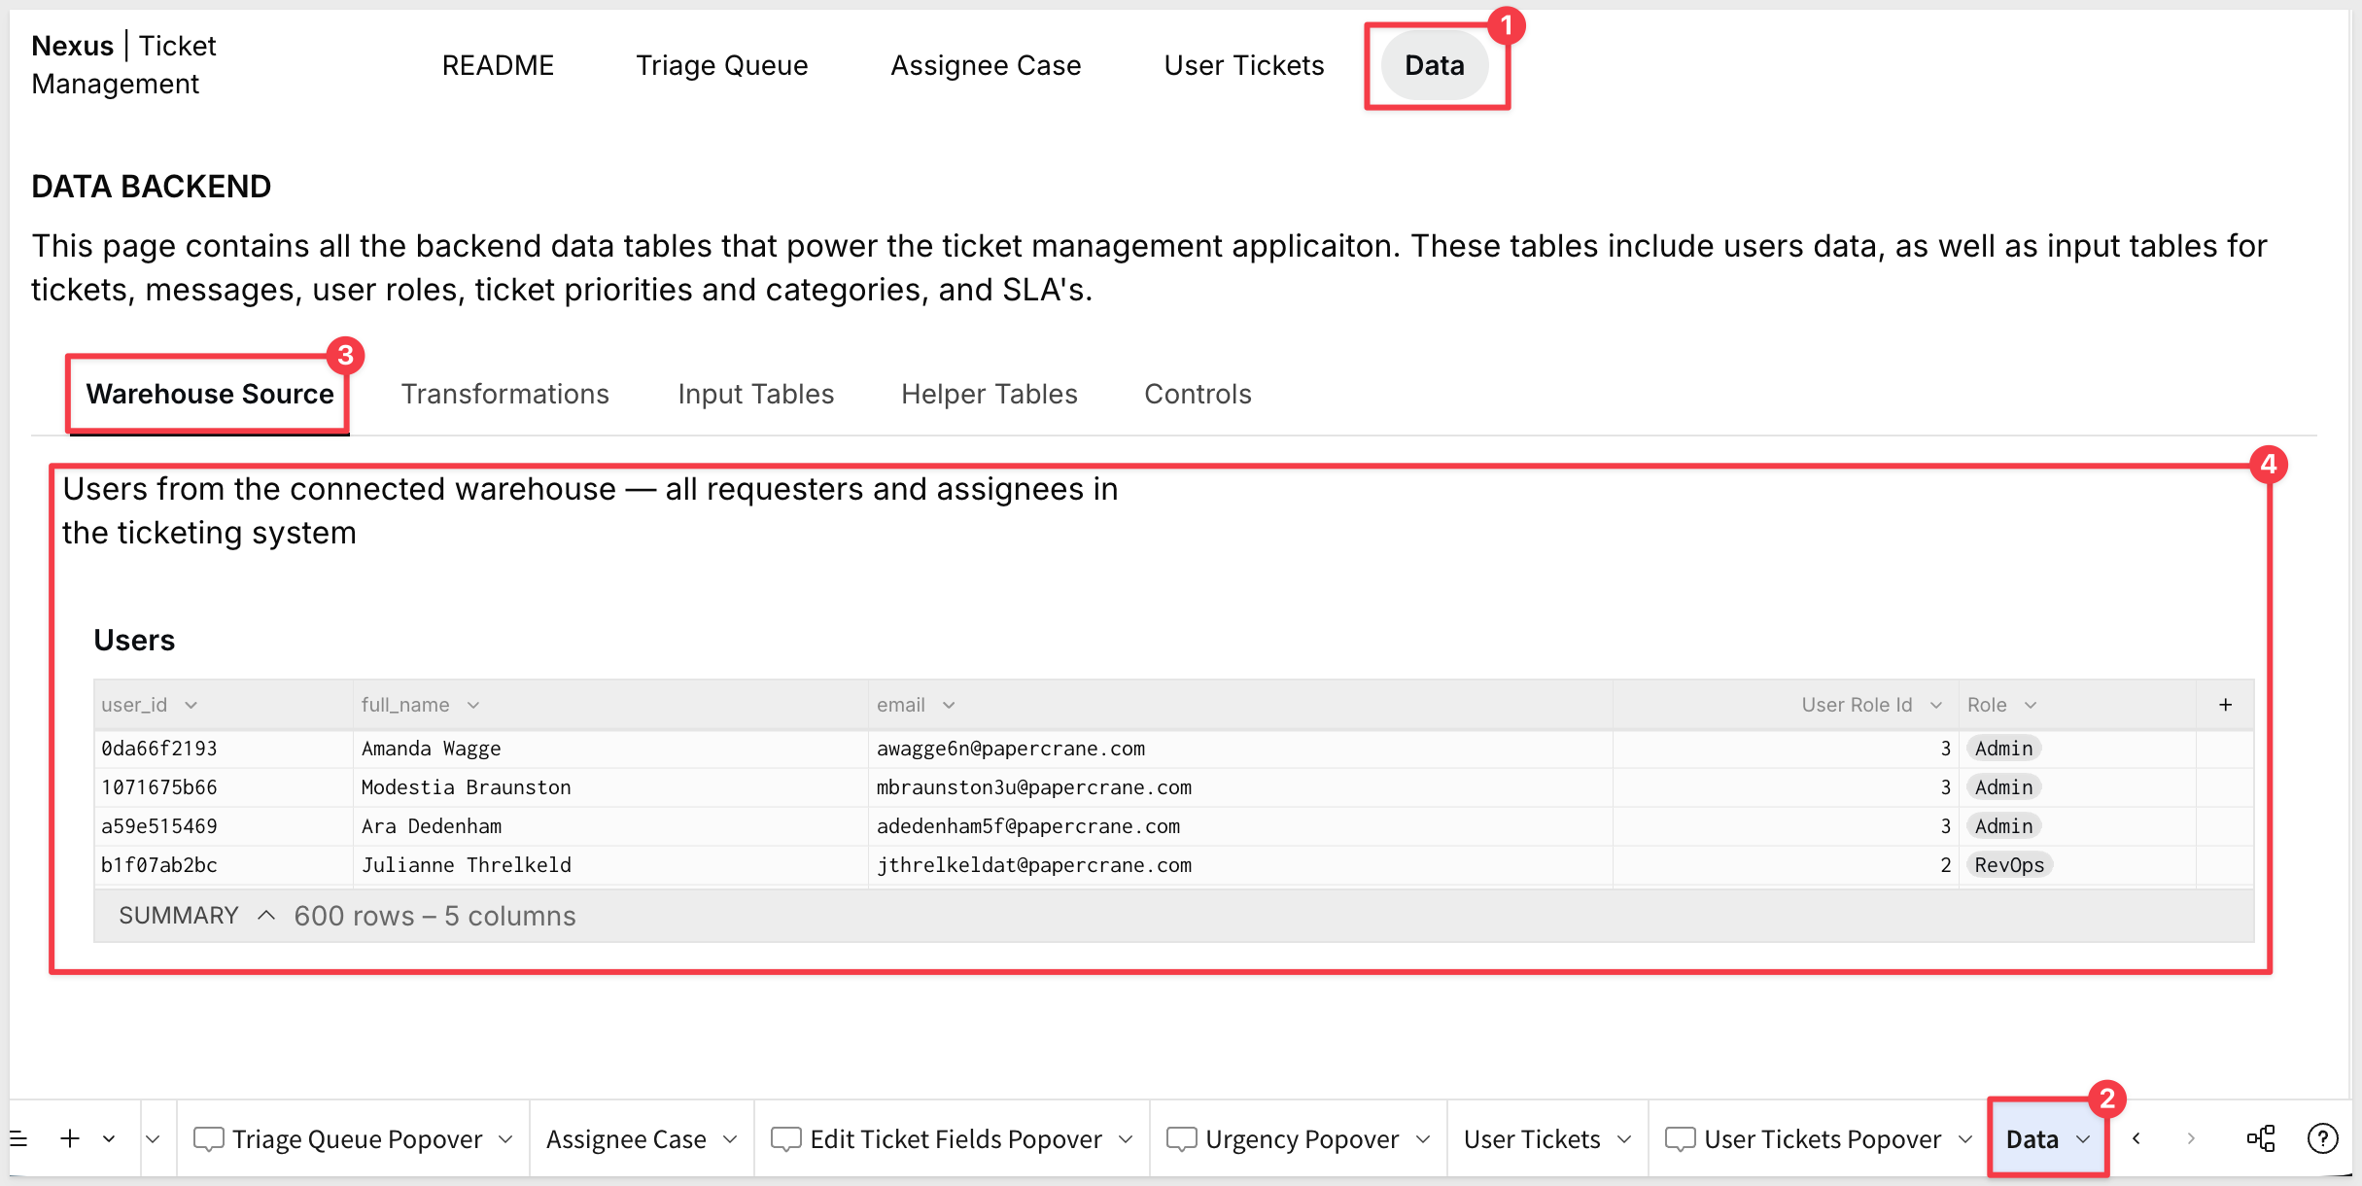Open the page list hamburger icon
2362x1186 pixels.
[x=17, y=1138]
